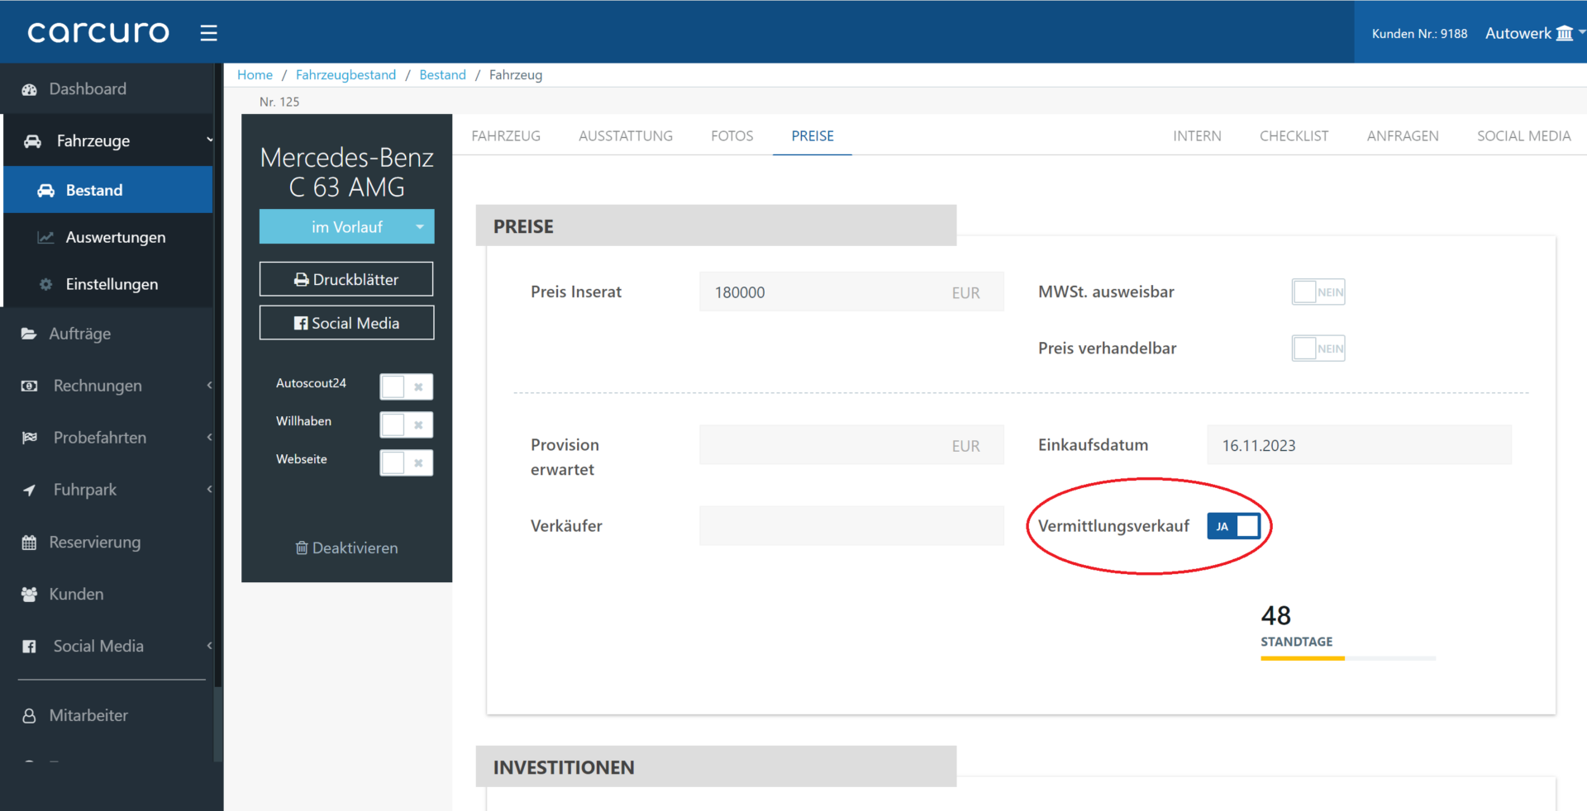This screenshot has width=1587, height=811.
Task: Select the PREISE tab
Action: (x=813, y=136)
